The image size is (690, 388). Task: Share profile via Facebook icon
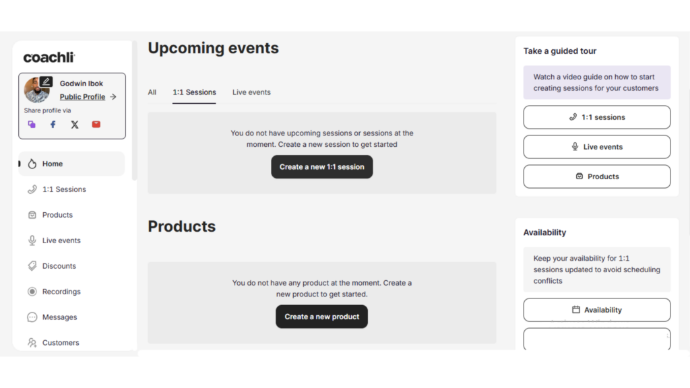pos(53,125)
